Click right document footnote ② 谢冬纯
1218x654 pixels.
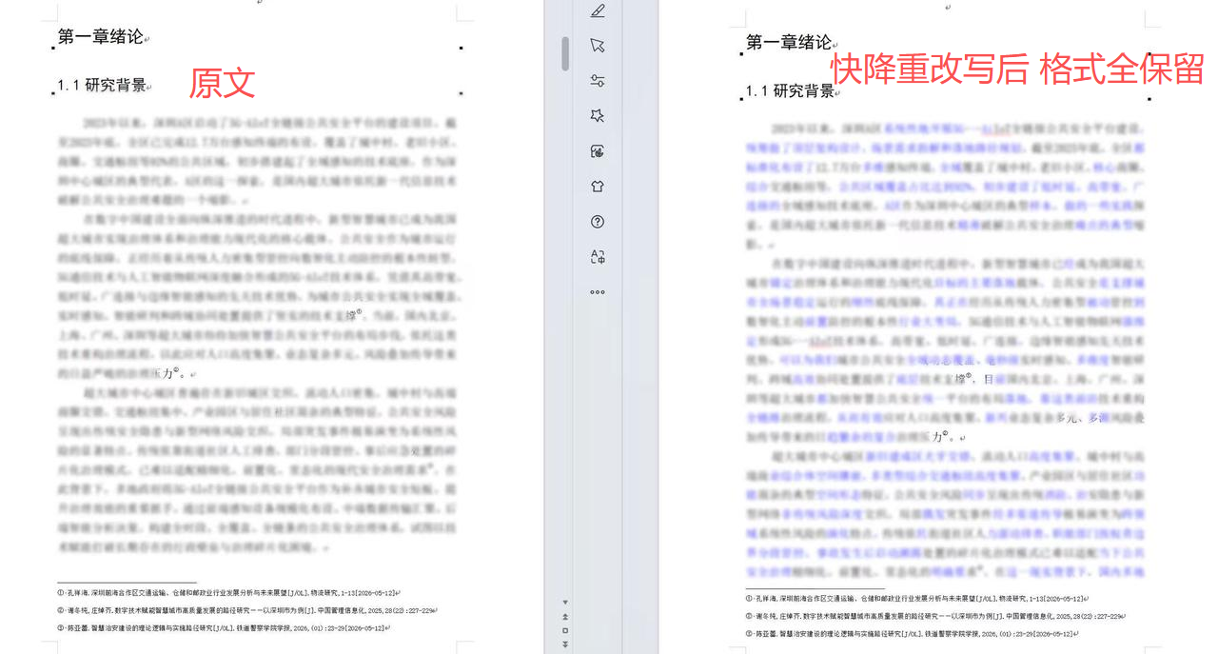(x=935, y=616)
